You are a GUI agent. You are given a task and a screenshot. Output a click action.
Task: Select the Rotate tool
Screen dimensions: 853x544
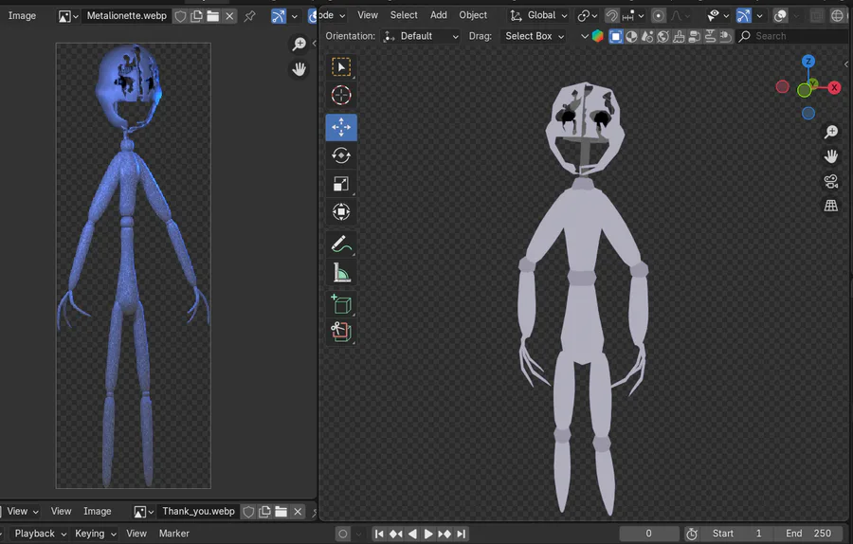tap(341, 155)
